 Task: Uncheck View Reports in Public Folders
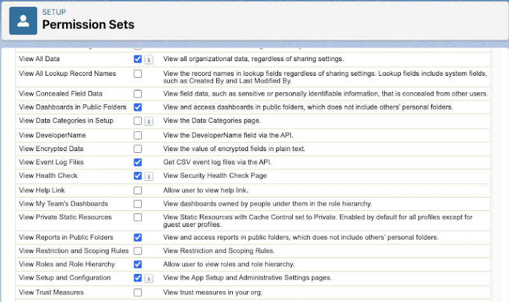tap(137, 237)
